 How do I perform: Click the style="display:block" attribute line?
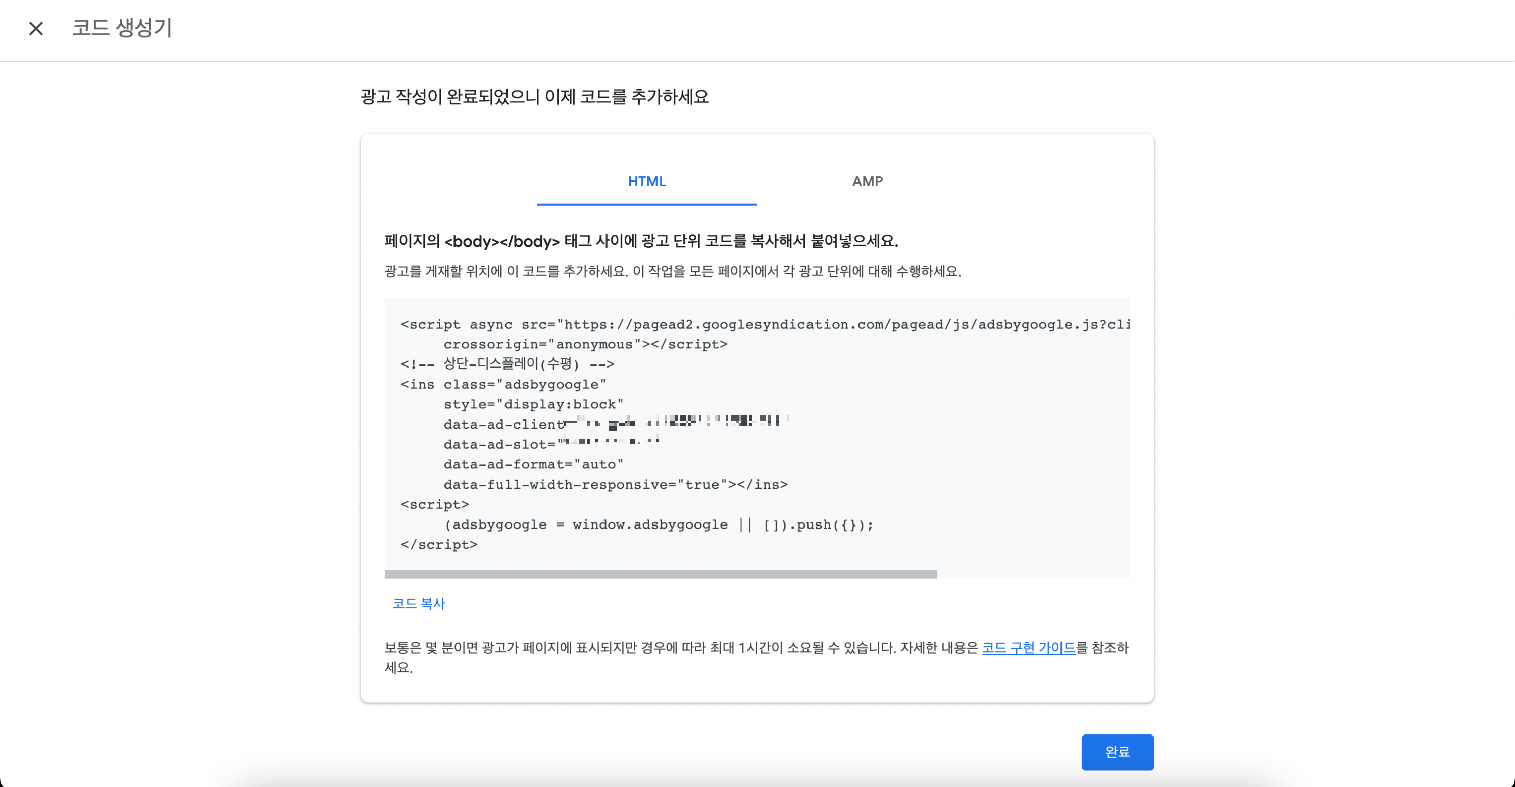533,404
